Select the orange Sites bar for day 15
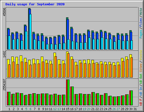144x112 pixels. point(68,65)
